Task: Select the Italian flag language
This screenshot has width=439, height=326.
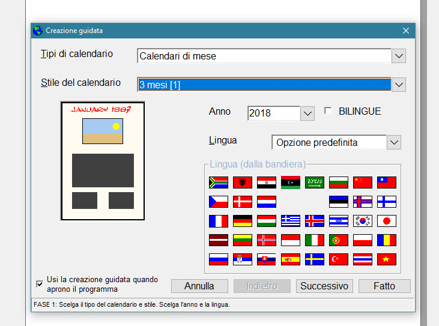Action: 315,240
